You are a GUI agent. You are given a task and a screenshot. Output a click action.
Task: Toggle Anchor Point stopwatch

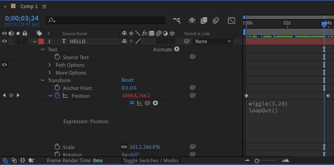point(57,88)
